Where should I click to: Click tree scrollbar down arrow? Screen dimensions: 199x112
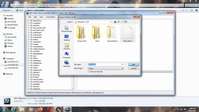(72, 88)
